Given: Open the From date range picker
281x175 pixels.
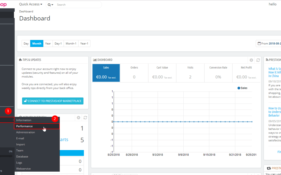Looking at the screenshot, I should (x=269, y=43).
